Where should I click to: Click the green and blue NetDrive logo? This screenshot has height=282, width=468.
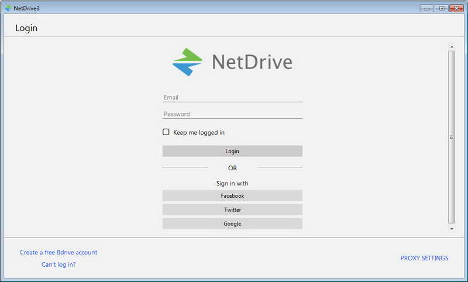tap(187, 62)
